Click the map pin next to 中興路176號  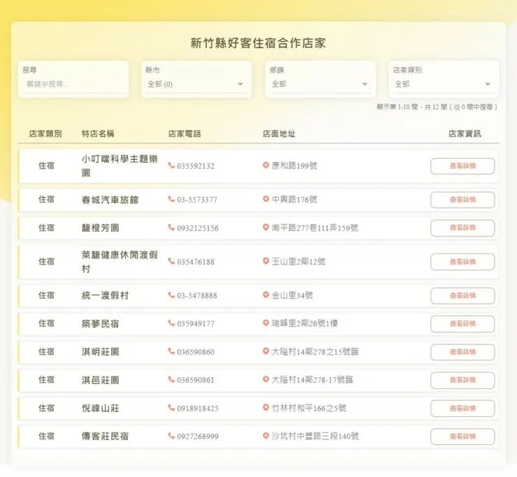click(x=265, y=199)
